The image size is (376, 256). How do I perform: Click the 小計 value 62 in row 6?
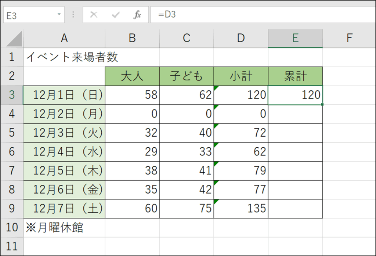pos(241,152)
